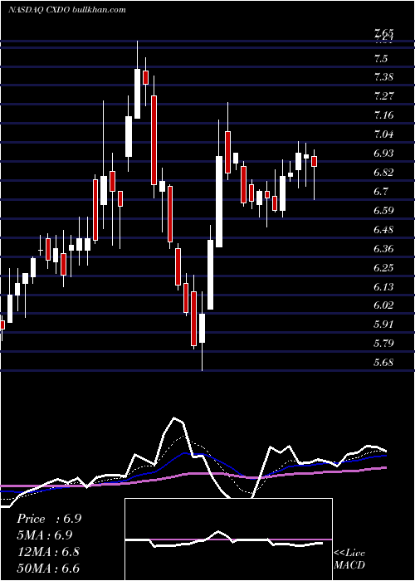Click the 6.13 price axis label
The image size is (415, 581).
pos(383,286)
